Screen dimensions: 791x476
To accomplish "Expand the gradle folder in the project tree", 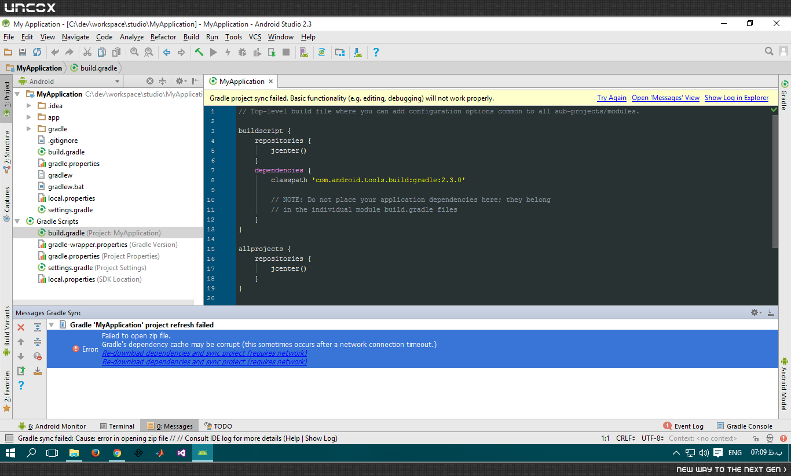I will (x=29, y=129).
